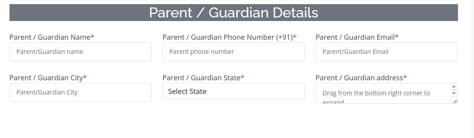Click the red asterisk after Guardian Name

tap(92, 37)
